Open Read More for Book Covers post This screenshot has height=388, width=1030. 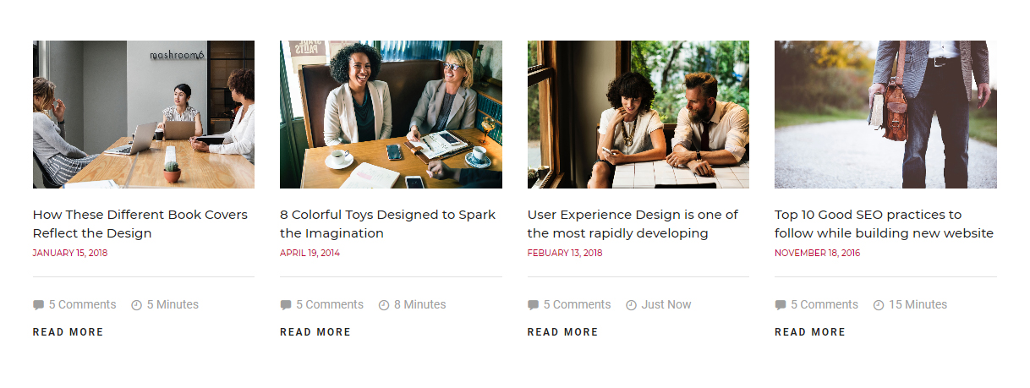(x=68, y=332)
